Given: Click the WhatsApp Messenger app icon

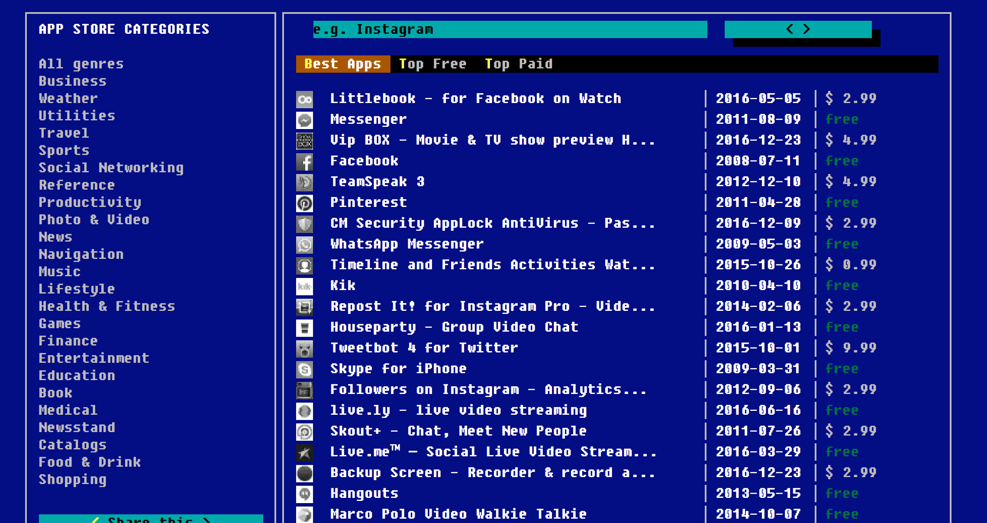Looking at the screenshot, I should 304,245.
